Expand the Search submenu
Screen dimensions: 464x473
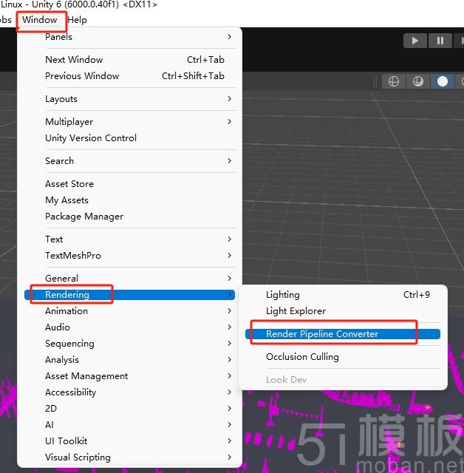(x=129, y=161)
